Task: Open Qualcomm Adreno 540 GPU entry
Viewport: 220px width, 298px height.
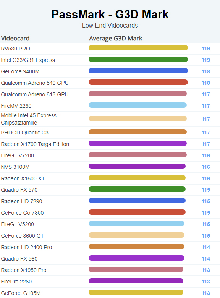Action: (35, 83)
